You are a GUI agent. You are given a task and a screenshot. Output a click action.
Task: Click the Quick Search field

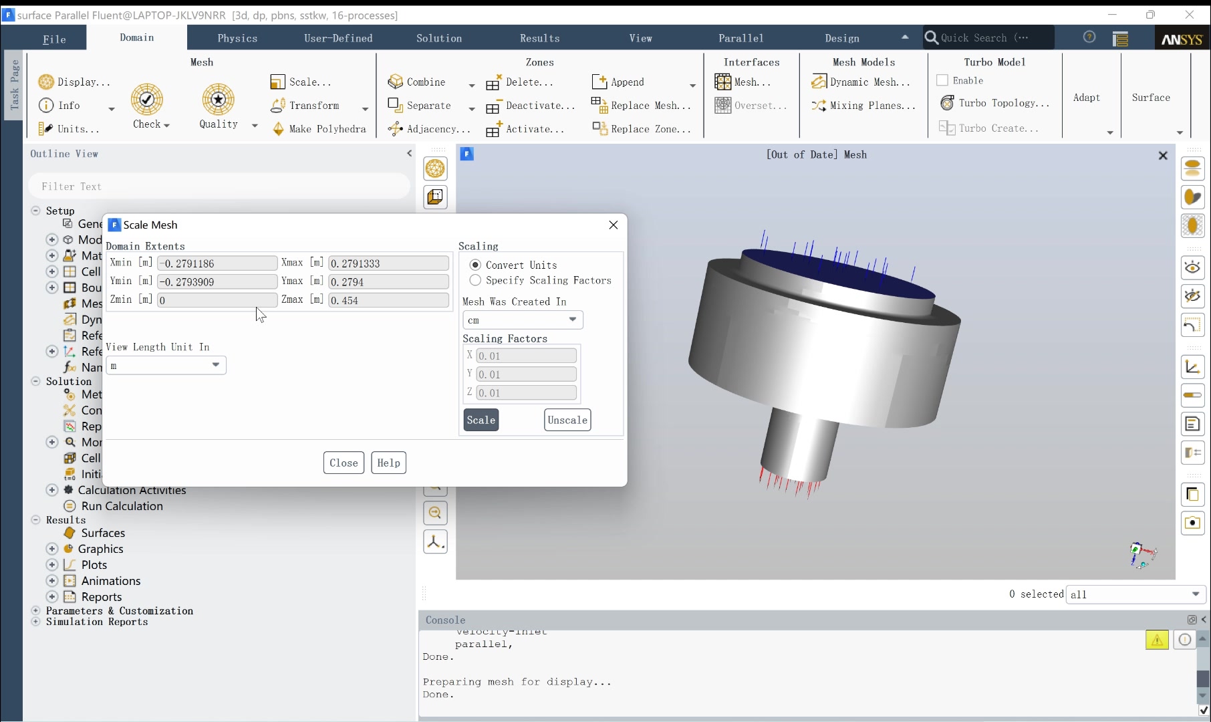[x=988, y=37]
